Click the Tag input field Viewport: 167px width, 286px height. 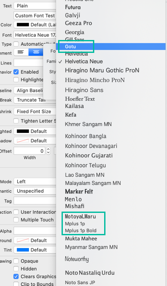(x=35, y=201)
